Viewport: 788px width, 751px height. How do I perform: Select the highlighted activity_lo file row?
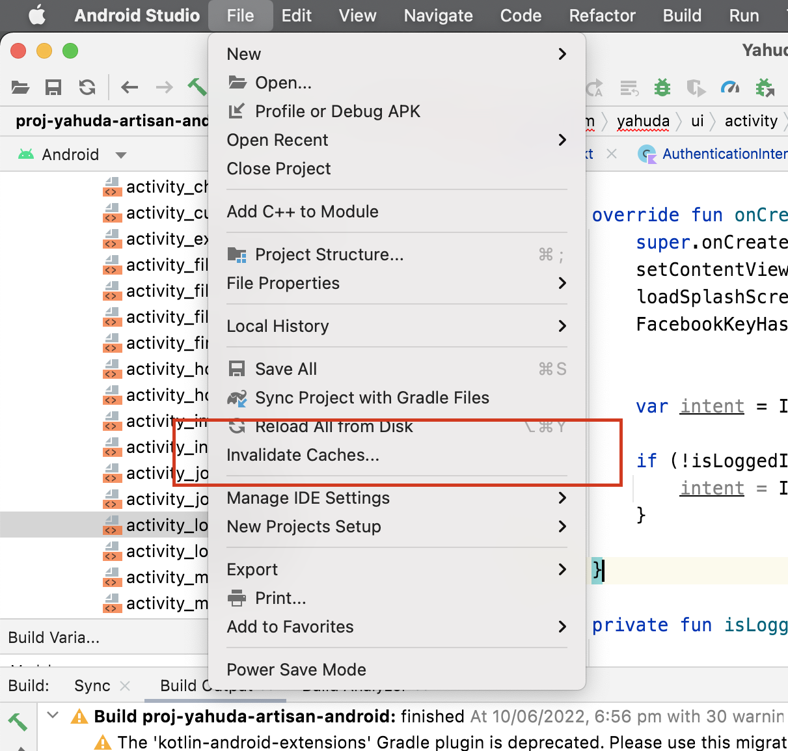click(104, 525)
